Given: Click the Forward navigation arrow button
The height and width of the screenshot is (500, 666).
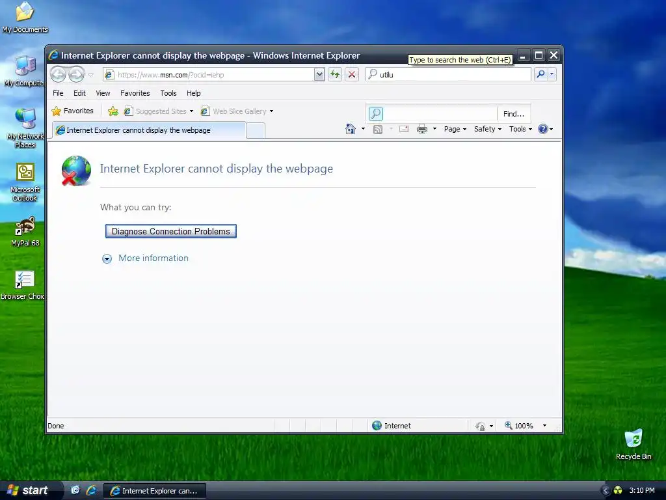Looking at the screenshot, I should 77,74.
